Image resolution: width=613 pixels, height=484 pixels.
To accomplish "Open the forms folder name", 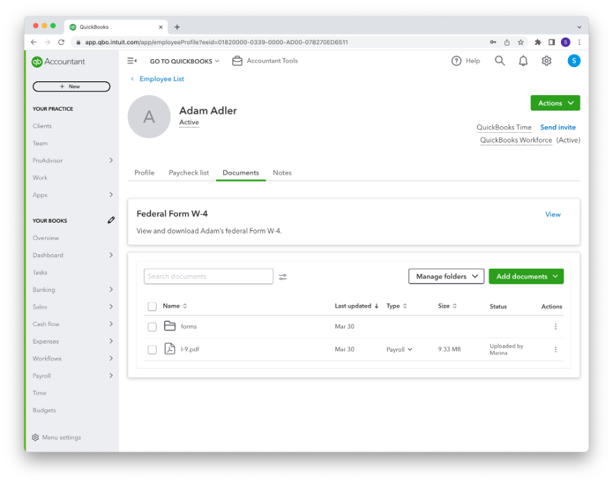I will coord(189,327).
